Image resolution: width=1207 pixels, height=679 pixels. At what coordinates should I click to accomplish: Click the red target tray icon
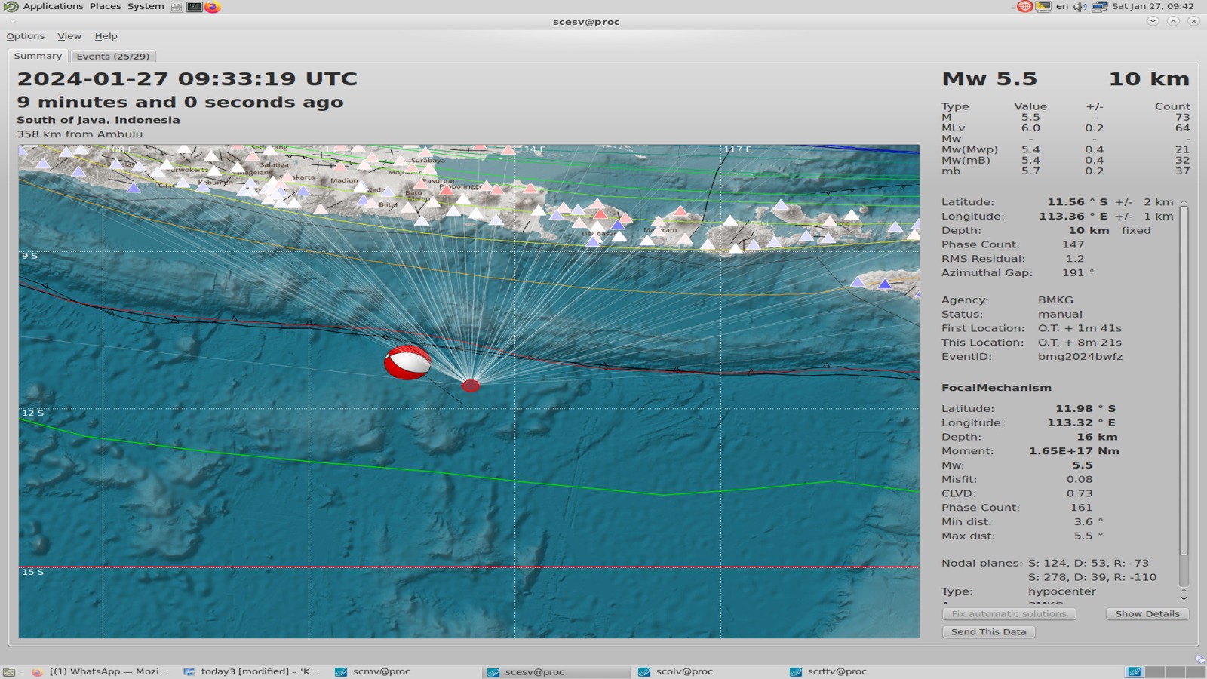1024,7
